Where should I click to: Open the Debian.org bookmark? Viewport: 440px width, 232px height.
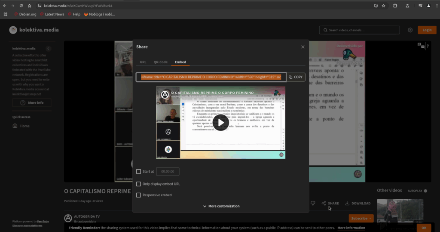point(25,14)
